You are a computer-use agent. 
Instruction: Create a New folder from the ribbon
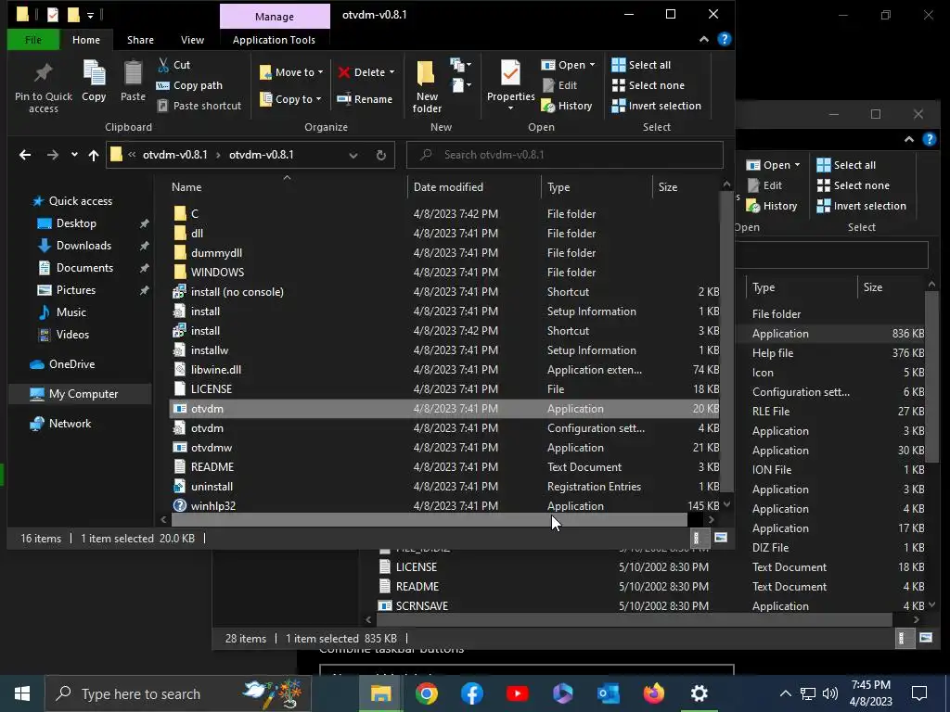click(x=427, y=87)
